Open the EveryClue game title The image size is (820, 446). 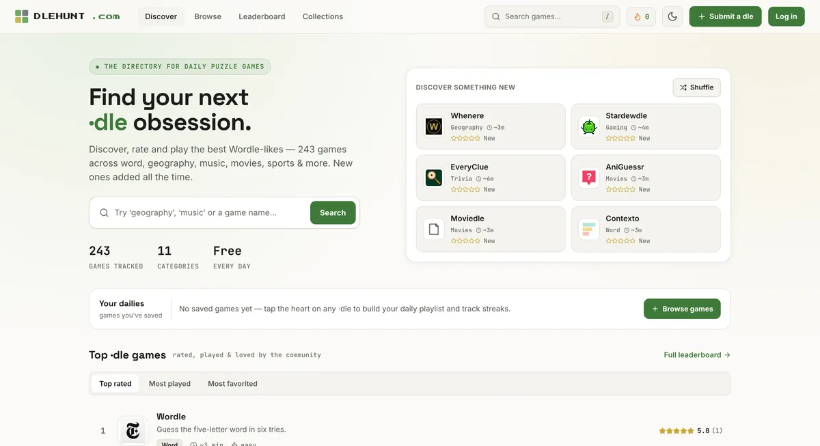469,167
